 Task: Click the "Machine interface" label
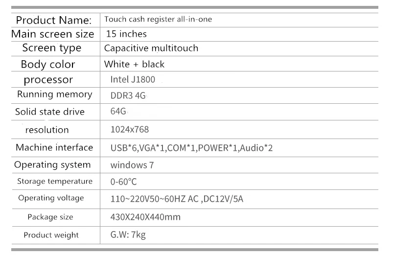pyautogui.click(x=54, y=147)
